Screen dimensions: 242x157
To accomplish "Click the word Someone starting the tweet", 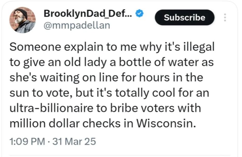I will tap(35, 47).
